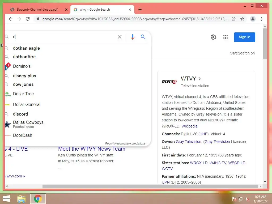Go back with the browser back arrow
Image resolution: width=272 pixels, height=204 pixels.
point(11,19)
